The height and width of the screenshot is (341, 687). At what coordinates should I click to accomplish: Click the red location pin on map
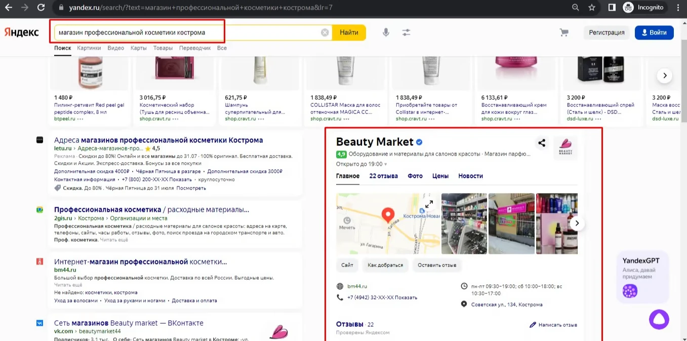(388, 215)
